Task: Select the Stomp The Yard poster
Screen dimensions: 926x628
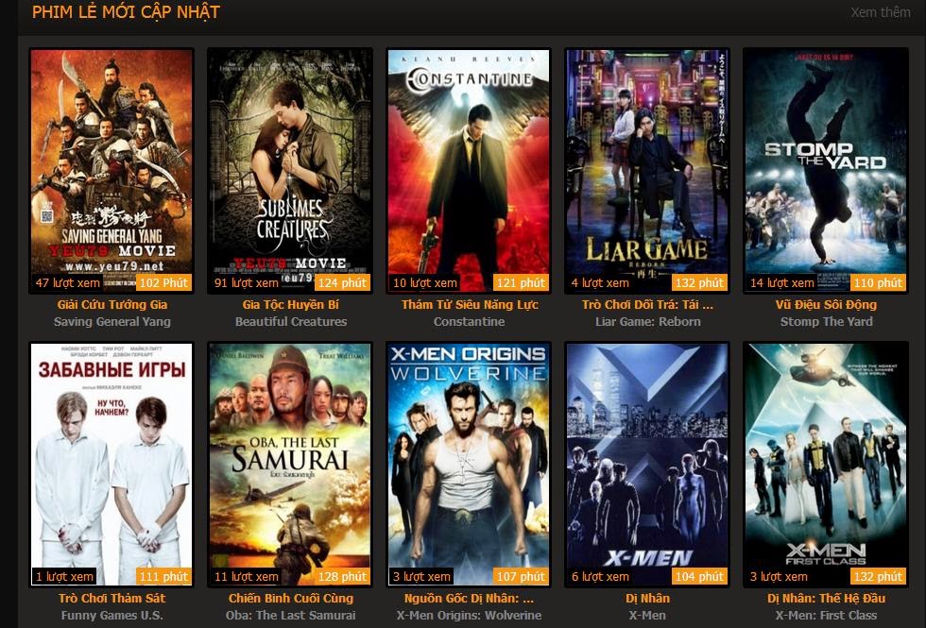Action: tap(826, 170)
